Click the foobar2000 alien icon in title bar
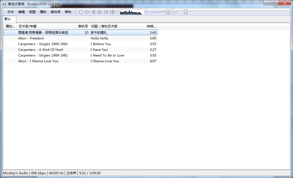Viewport: 293px width, 178px height. (x=4, y=4)
